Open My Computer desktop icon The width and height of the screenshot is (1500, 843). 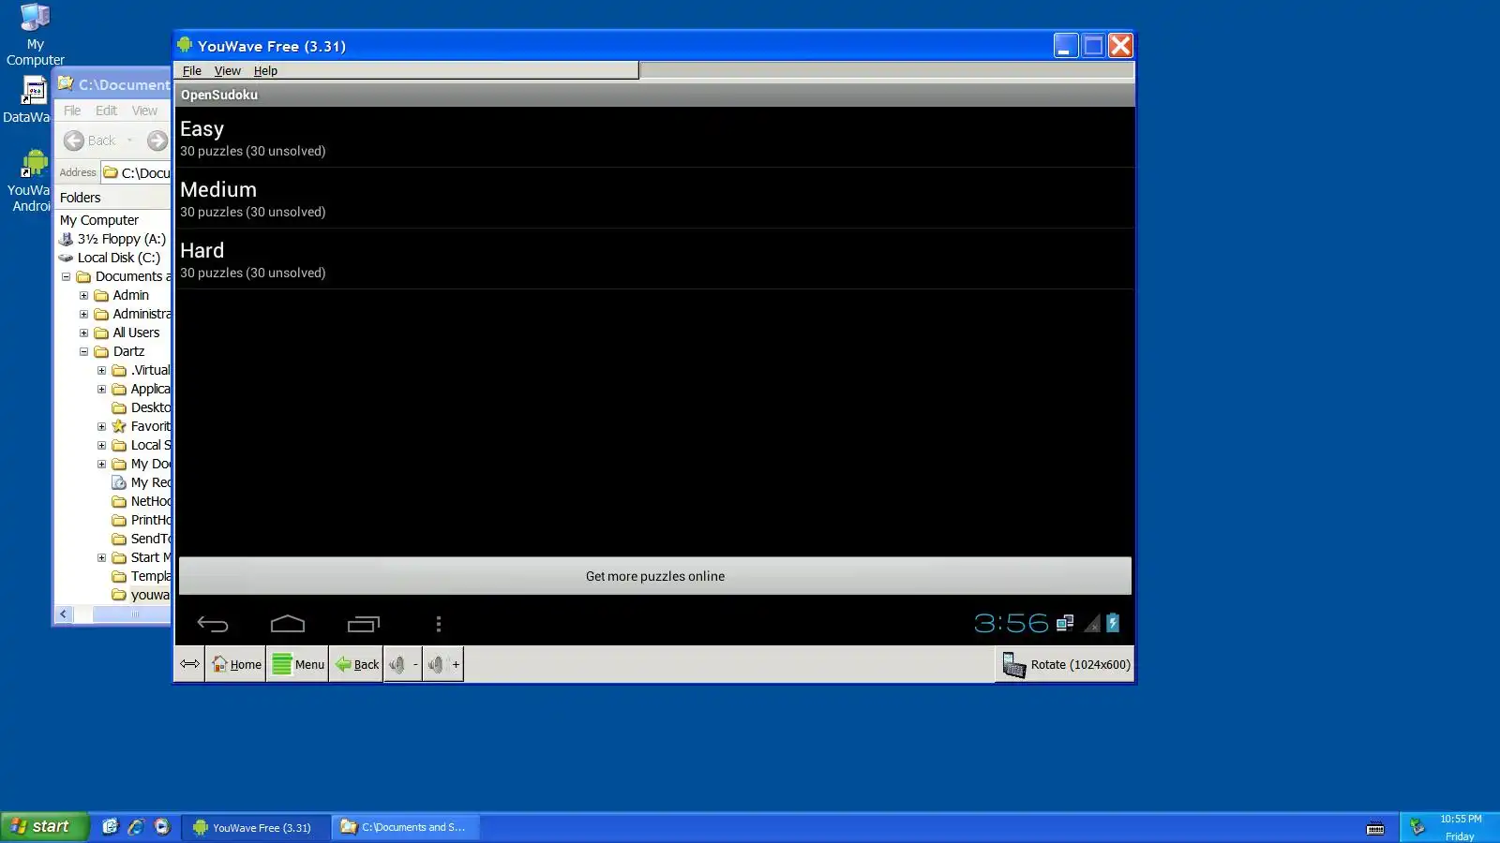36,35
